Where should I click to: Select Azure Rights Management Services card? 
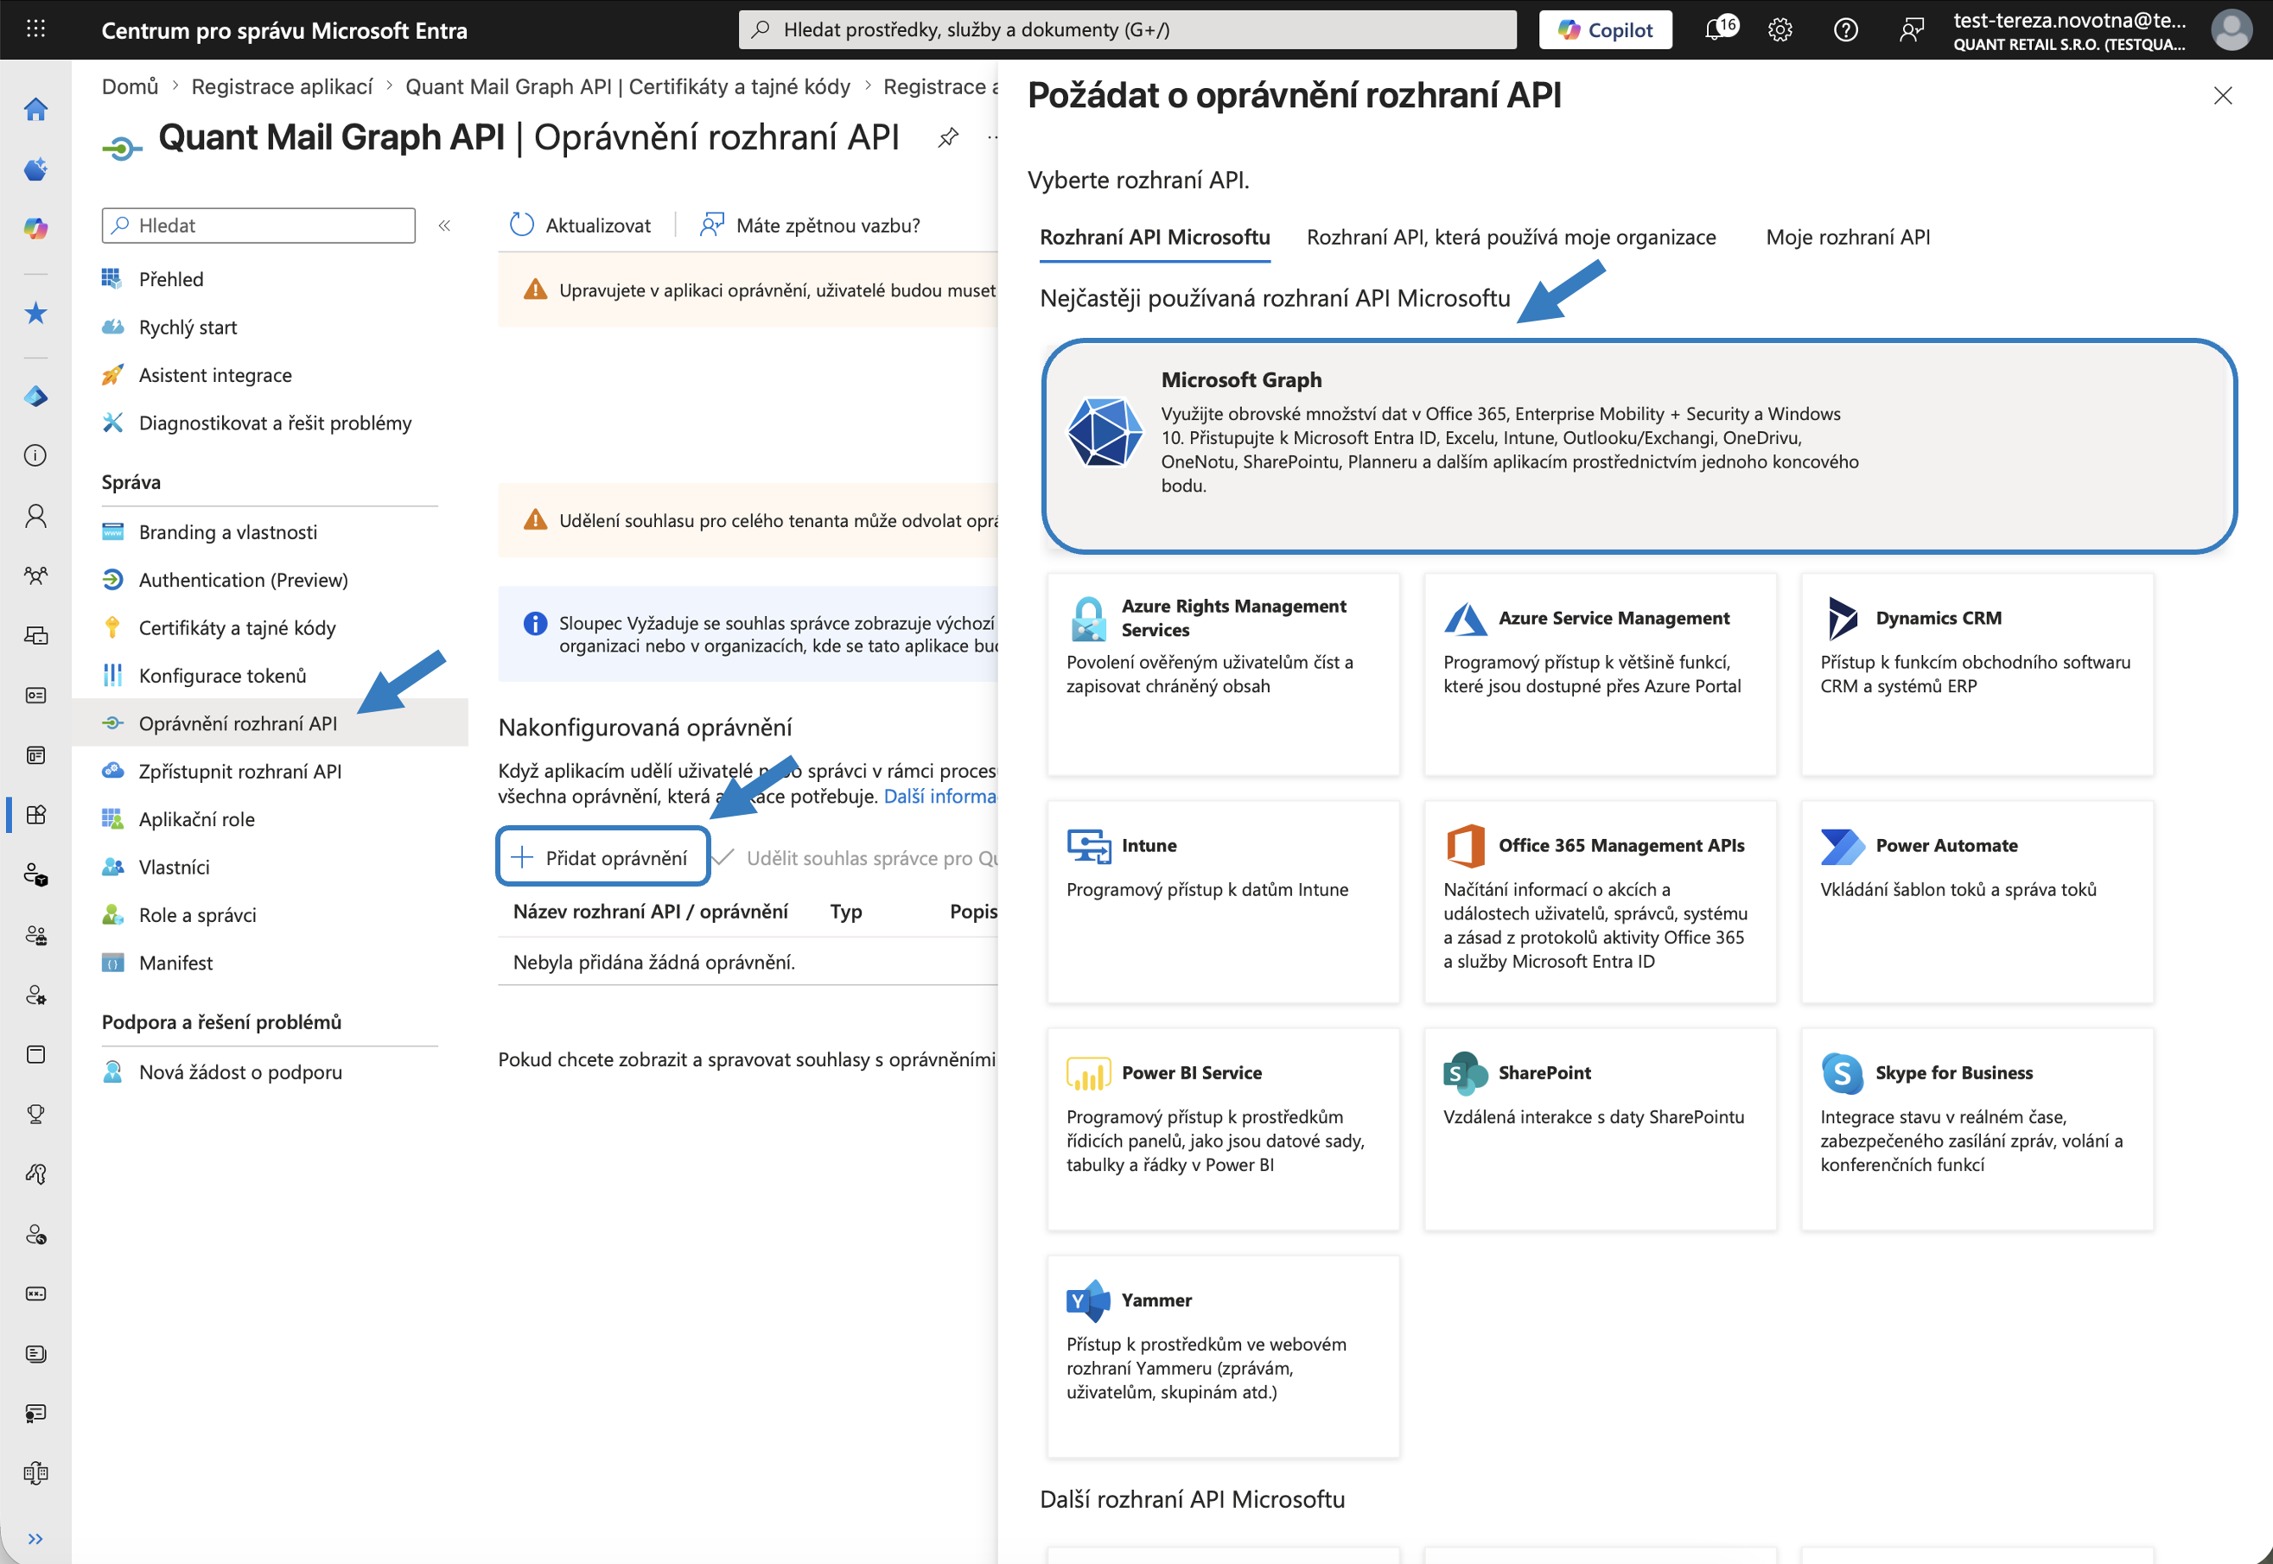(1223, 674)
